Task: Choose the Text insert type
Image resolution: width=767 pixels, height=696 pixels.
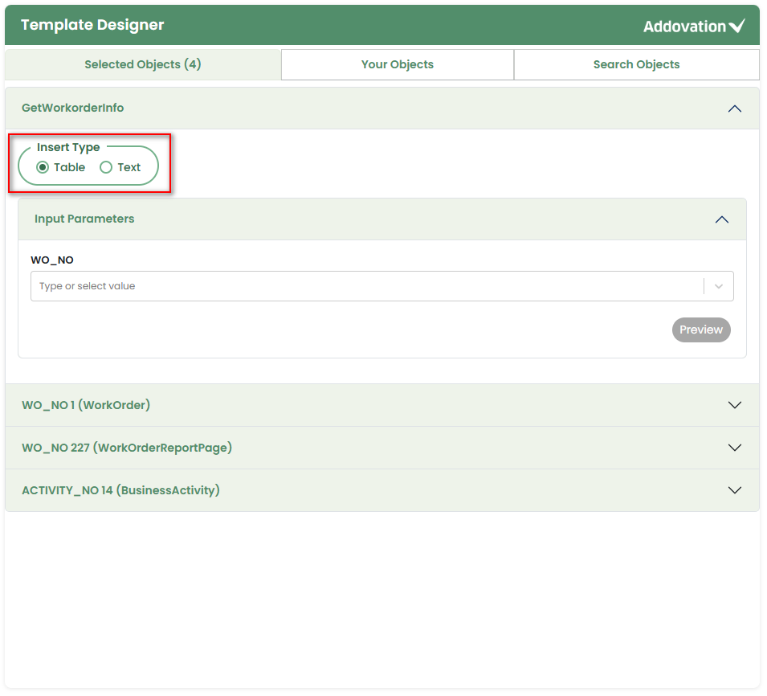Action: click(106, 167)
